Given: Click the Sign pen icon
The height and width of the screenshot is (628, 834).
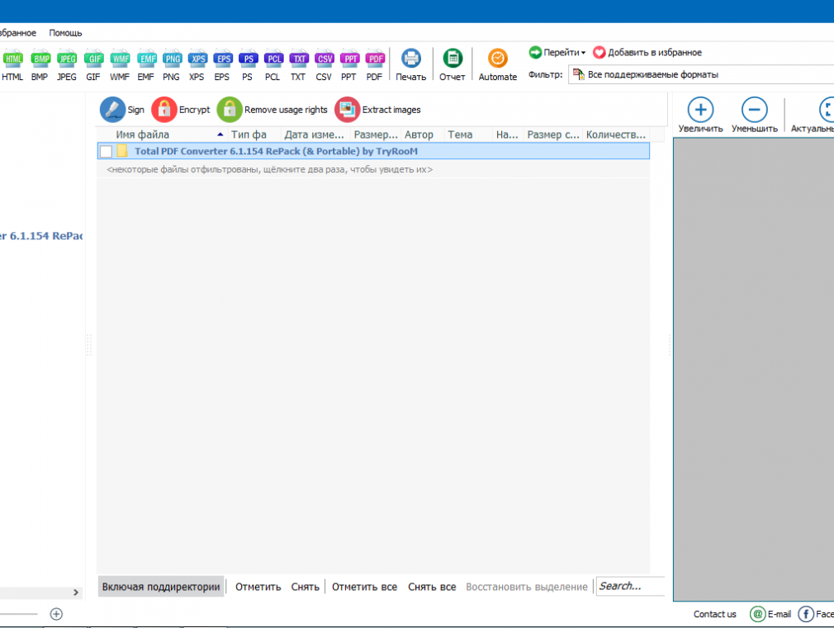Looking at the screenshot, I should tap(112, 110).
